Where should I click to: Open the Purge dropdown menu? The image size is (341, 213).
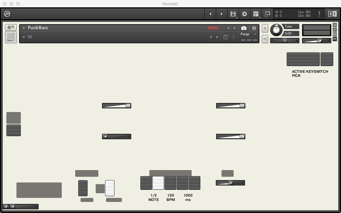(x=249, y=34)
